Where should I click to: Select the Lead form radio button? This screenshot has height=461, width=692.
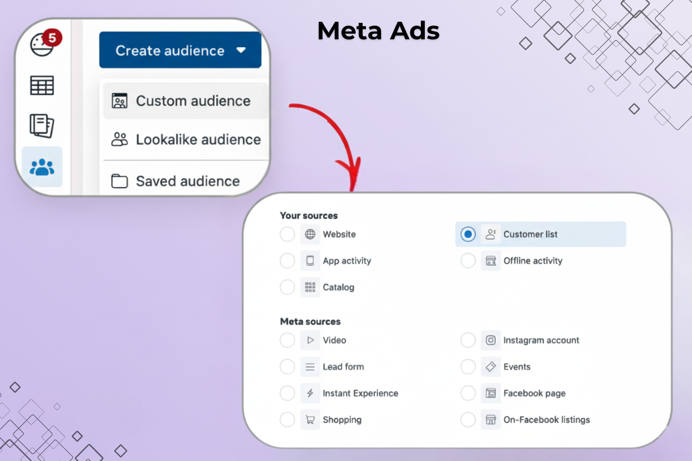coord(287,367)
